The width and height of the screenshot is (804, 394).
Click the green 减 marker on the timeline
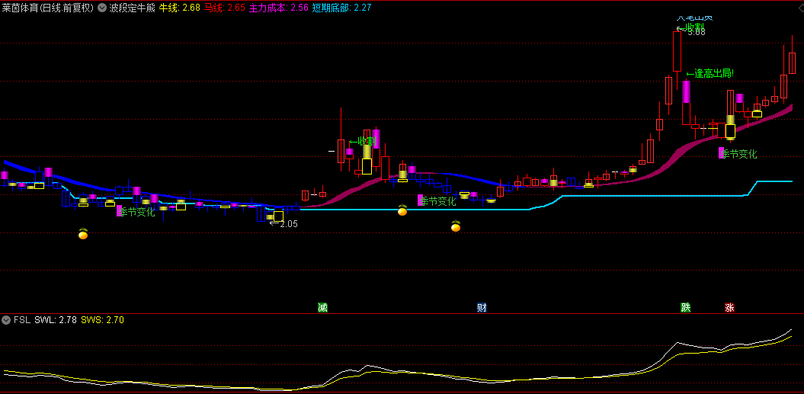tap(322, 308)
